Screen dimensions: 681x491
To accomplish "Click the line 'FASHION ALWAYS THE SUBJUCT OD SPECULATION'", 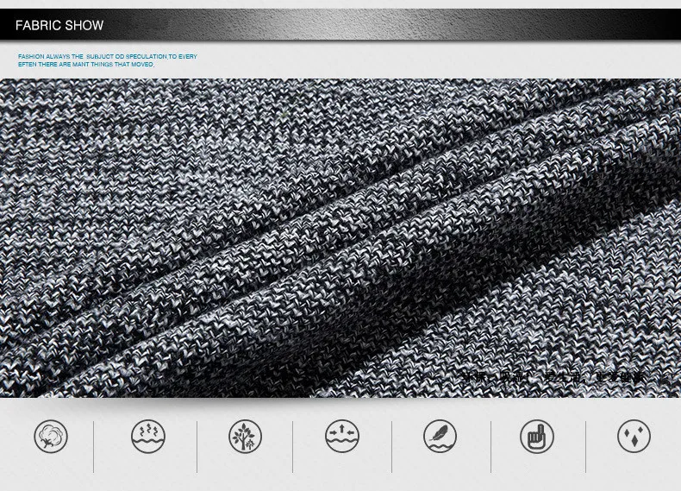I will click(x=107, y=57).
